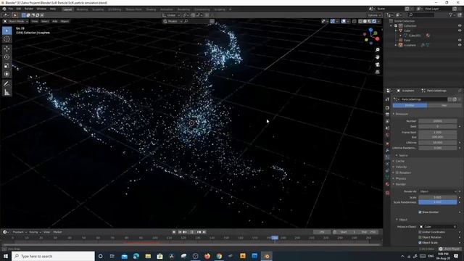Hide Collection with its eye icon
This screenshot has height=261, width=464.
click(x=460, y=26)
